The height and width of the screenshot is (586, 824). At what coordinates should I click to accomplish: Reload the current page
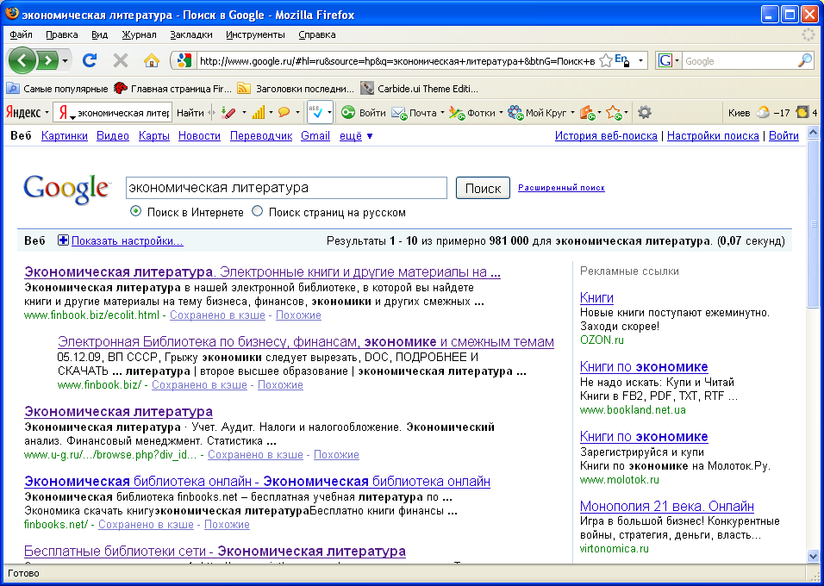(90, 60)
